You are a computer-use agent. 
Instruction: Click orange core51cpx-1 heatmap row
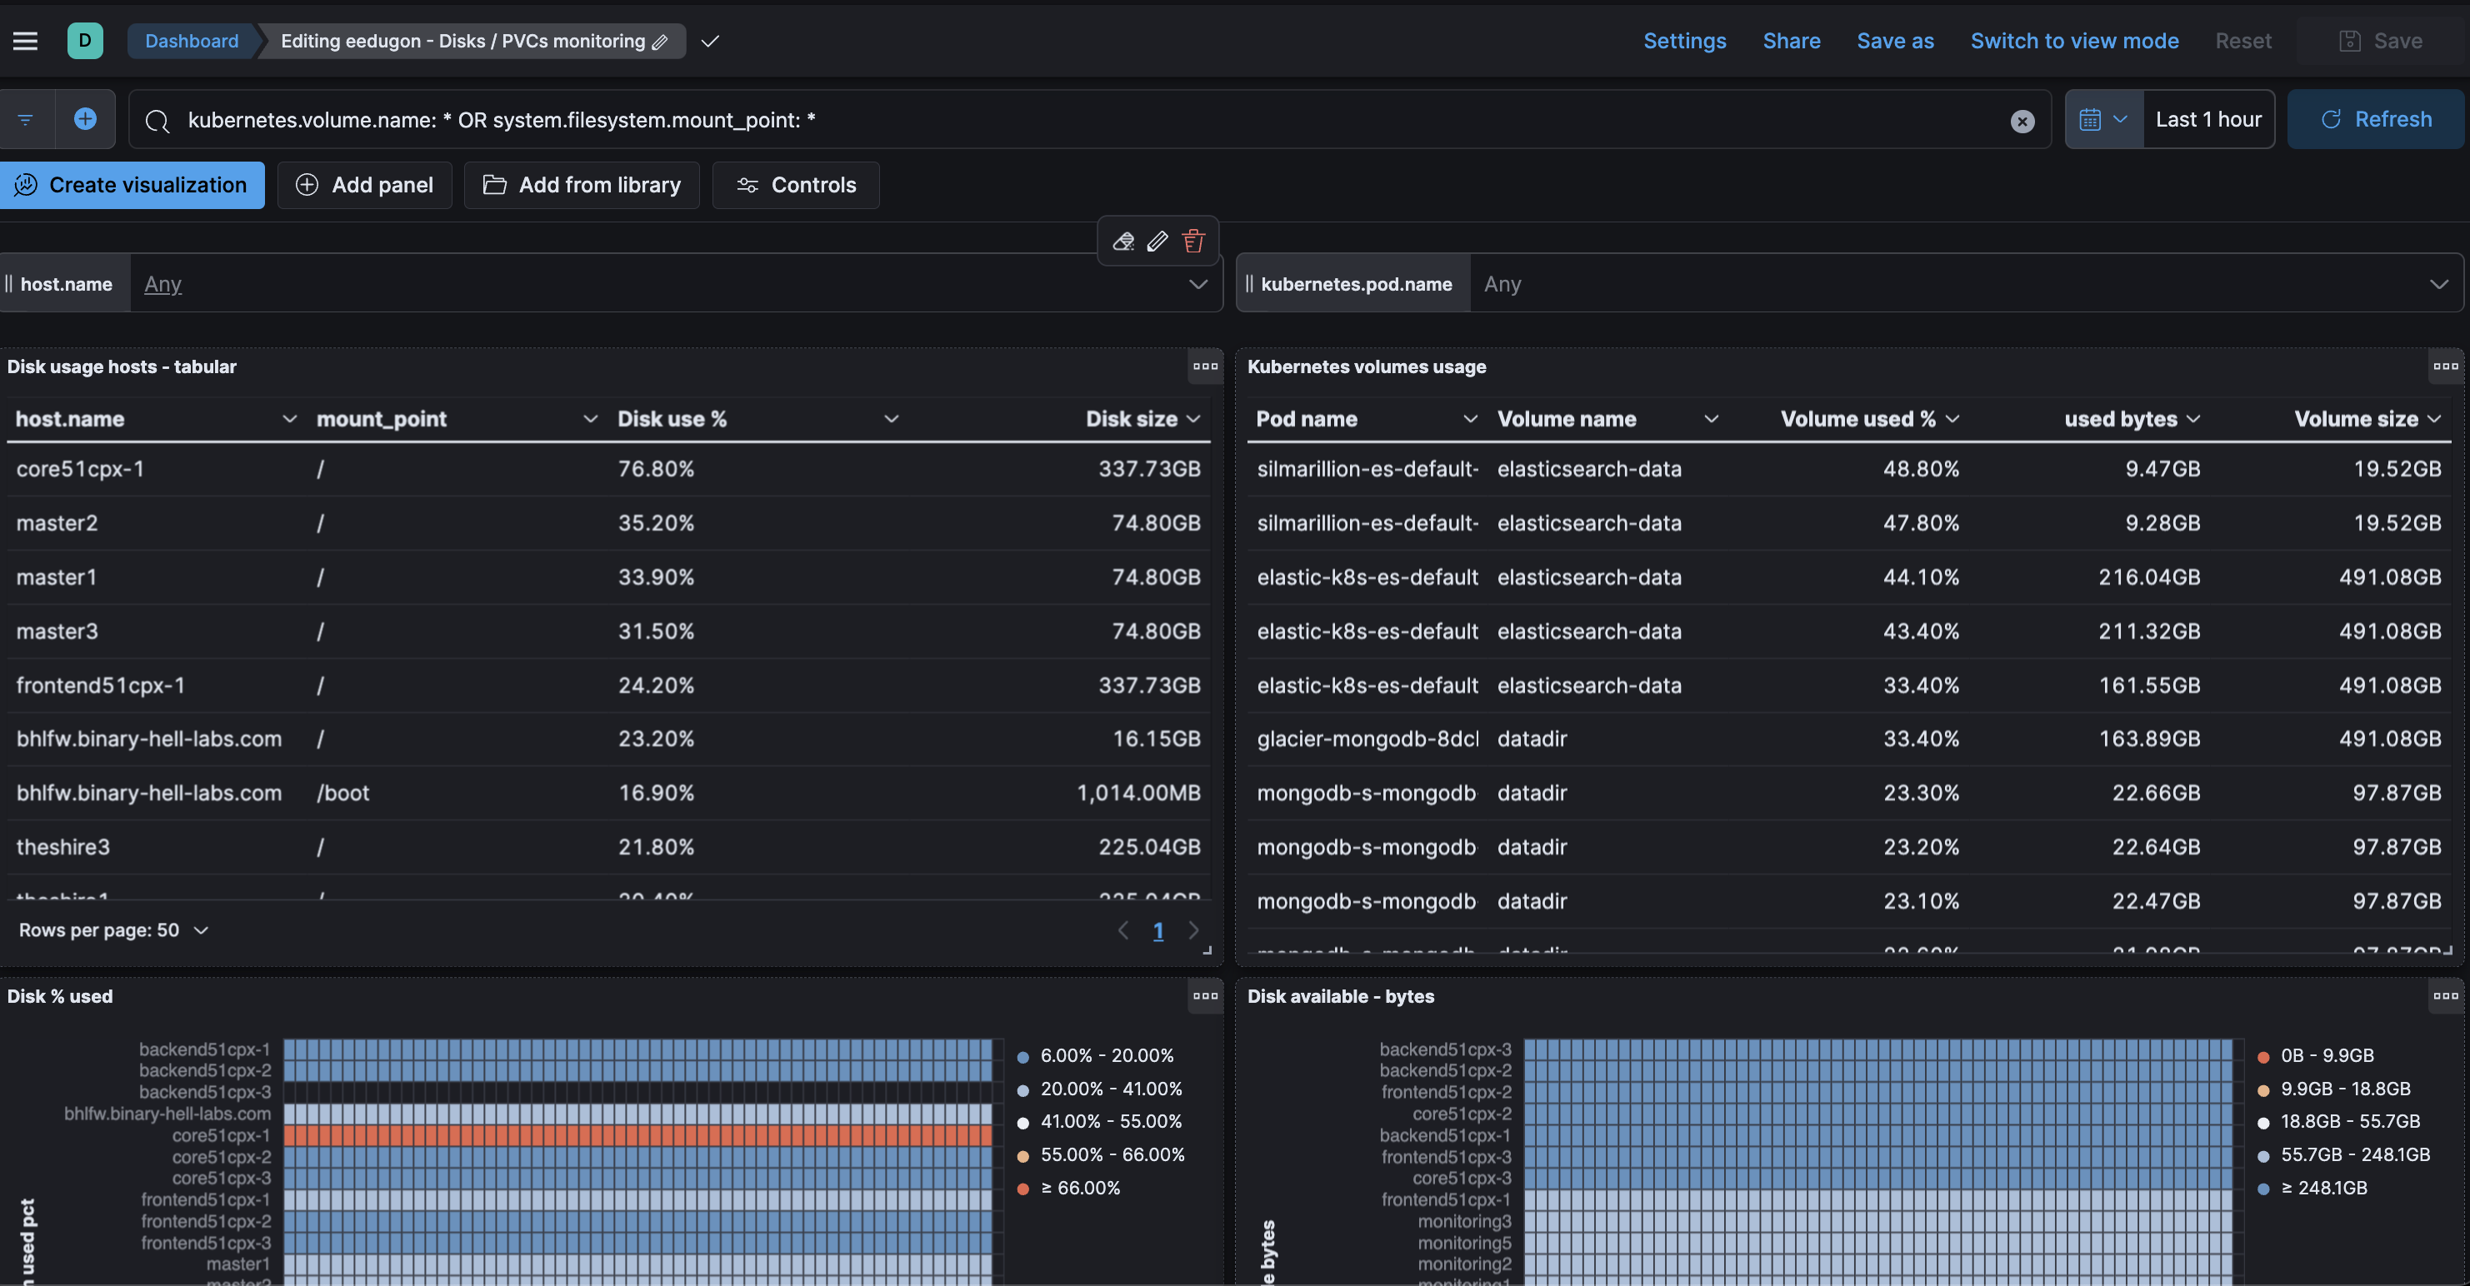(x=637, y=1135)
